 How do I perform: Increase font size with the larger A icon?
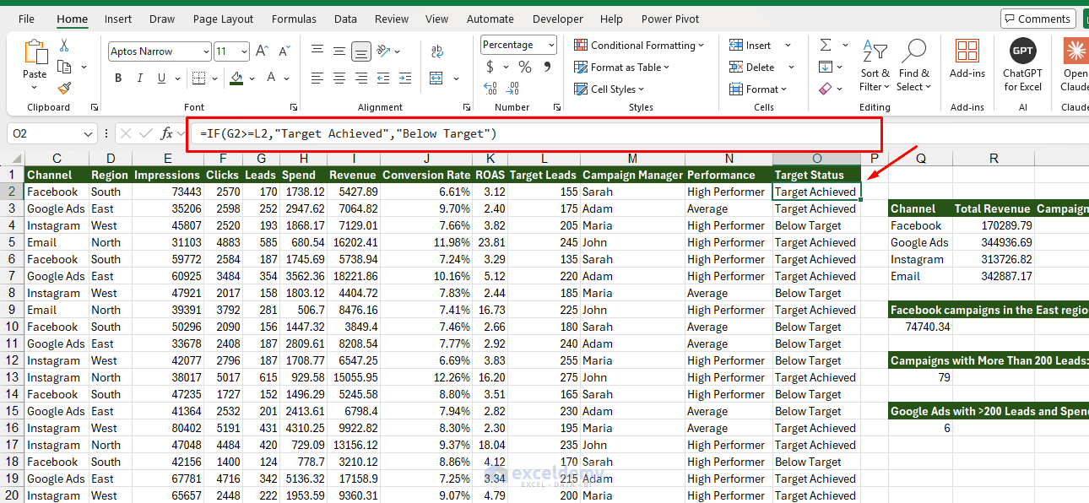[x=262, y=51]
